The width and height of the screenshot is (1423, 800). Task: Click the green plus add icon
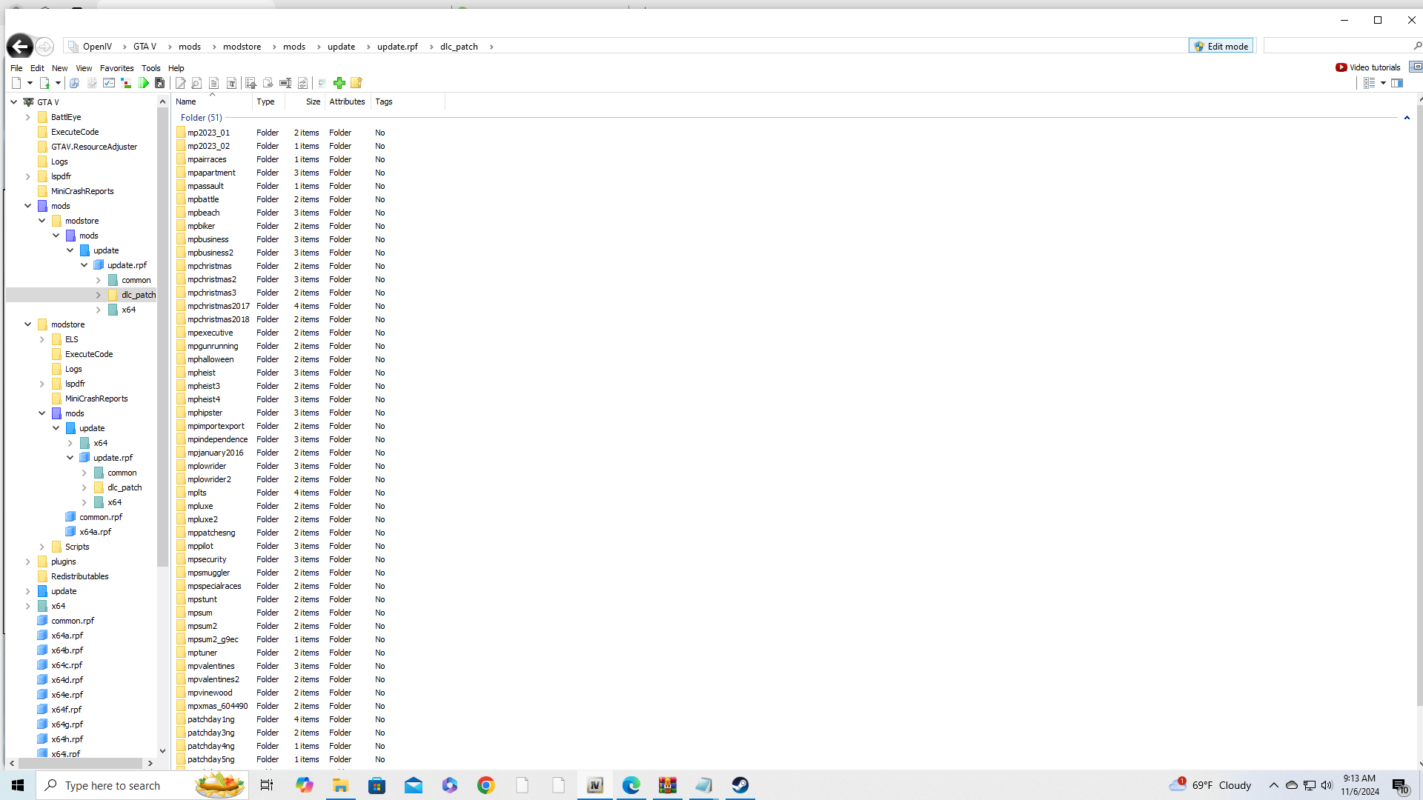pos(339,83)
